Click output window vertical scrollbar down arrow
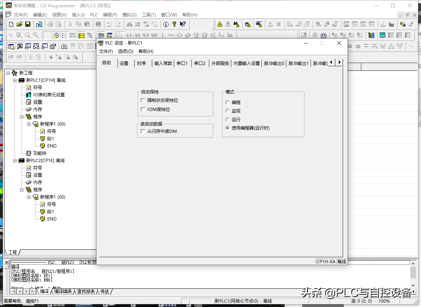Screen dimensions: 421x307 point(413,285)
